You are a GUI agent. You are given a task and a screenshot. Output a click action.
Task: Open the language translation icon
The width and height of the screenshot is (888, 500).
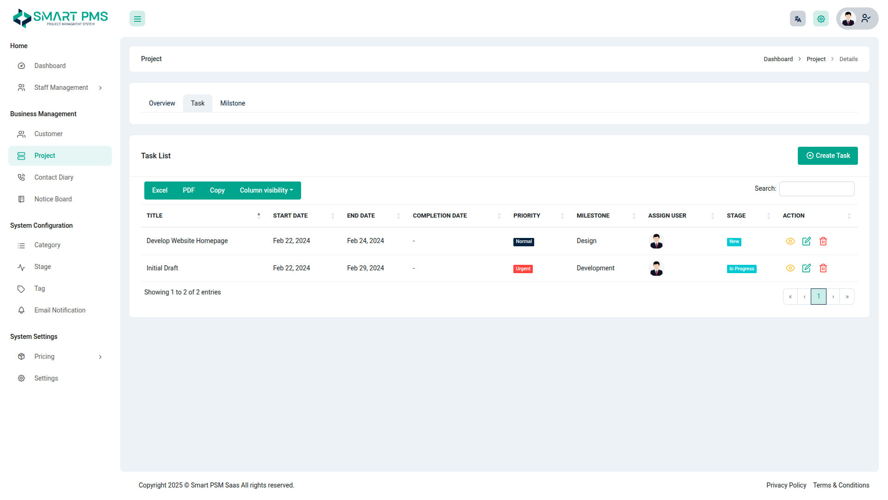click(x=797, y=19)
